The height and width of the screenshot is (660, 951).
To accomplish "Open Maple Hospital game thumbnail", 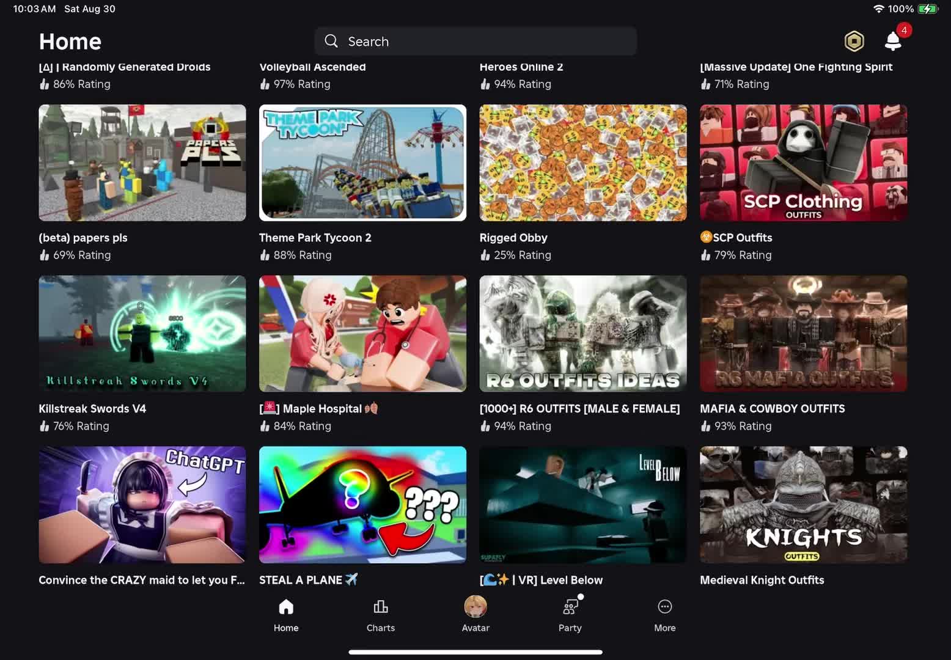I will (362, 334).
